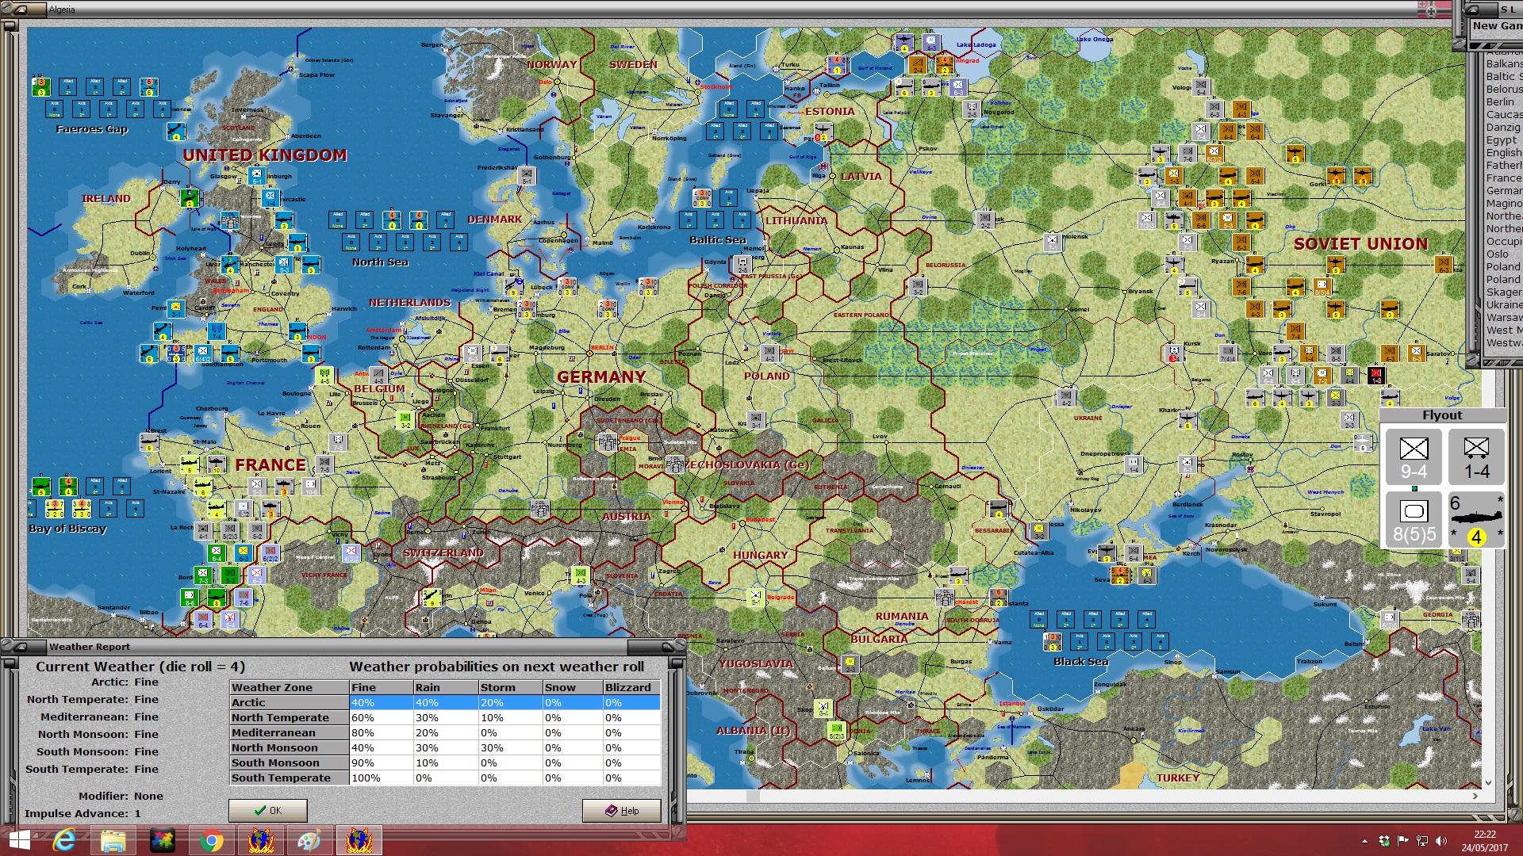
Task: Click the map's vertical scrollbar down arrow
Action: tap(1488, 783)
